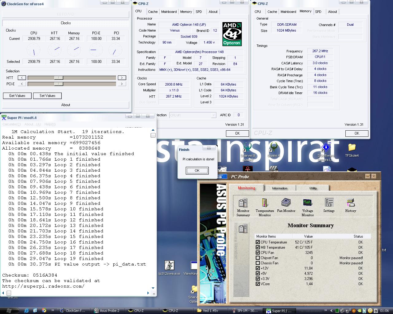
Task: Open Mainboard tab in left CPU-Z
Action: coord(169,12)
